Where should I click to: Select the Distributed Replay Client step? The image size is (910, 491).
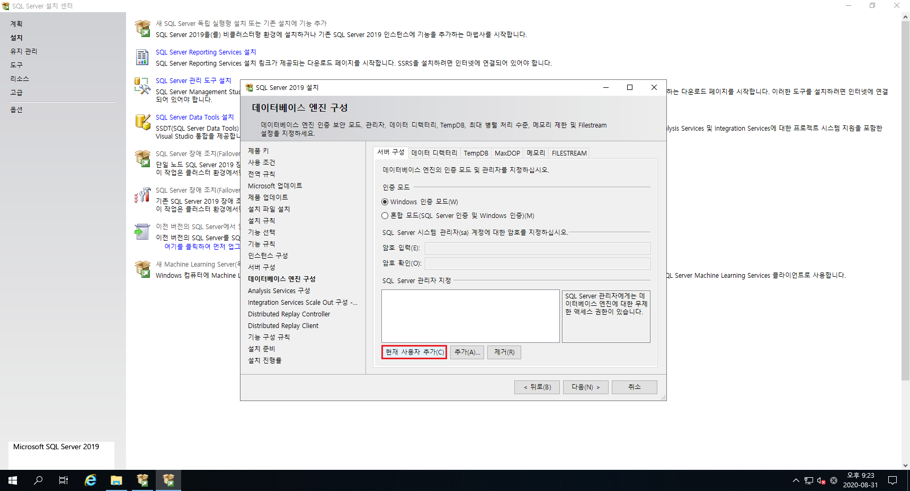click(283, 325)
